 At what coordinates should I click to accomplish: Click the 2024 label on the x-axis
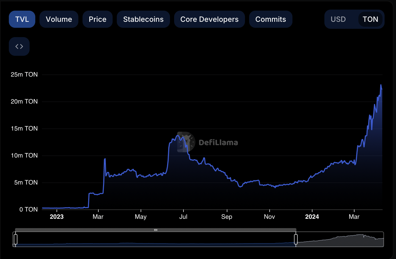(x=312, y=217)
